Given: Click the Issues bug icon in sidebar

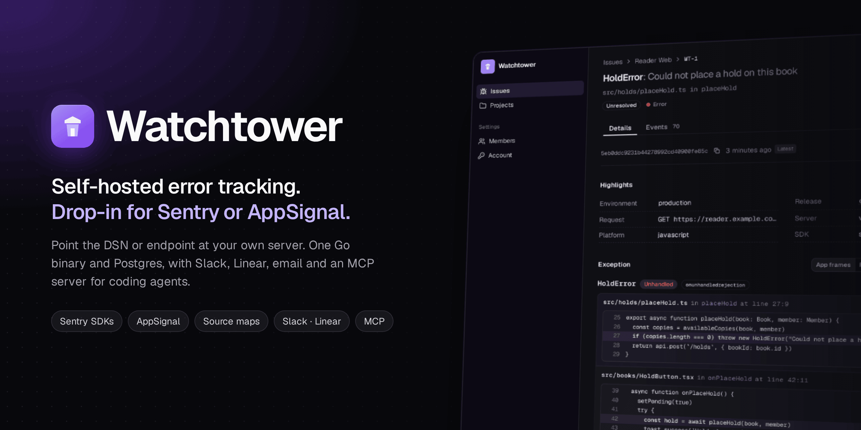Looking at the screenshot, I should point(483,91).
